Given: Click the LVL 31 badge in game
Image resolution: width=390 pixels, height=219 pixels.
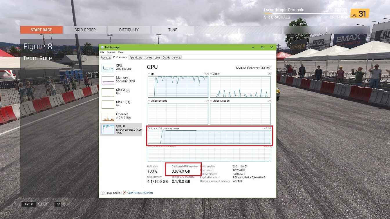Looking at the screenshot, I should tap(360, 14).
